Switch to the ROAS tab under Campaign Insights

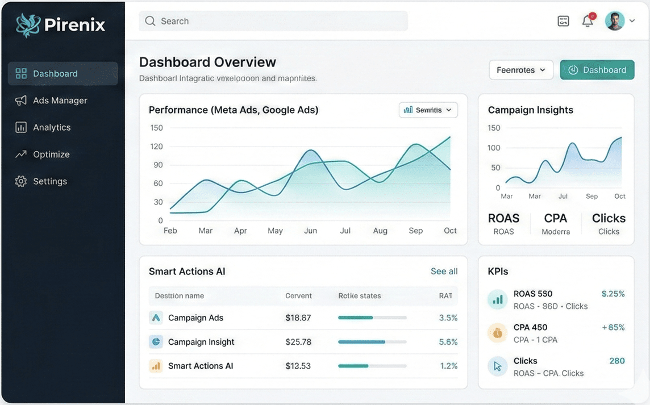503,223
